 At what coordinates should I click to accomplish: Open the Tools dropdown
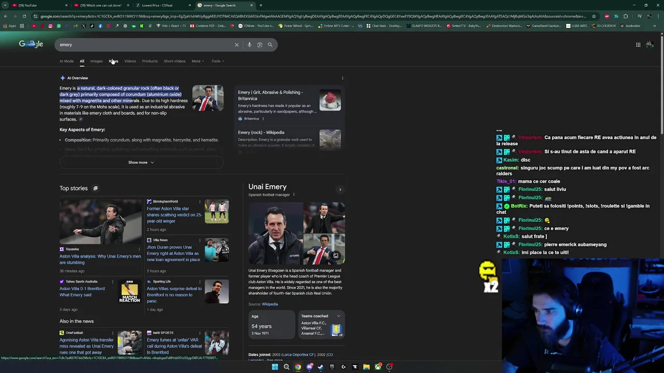(217, 61)
